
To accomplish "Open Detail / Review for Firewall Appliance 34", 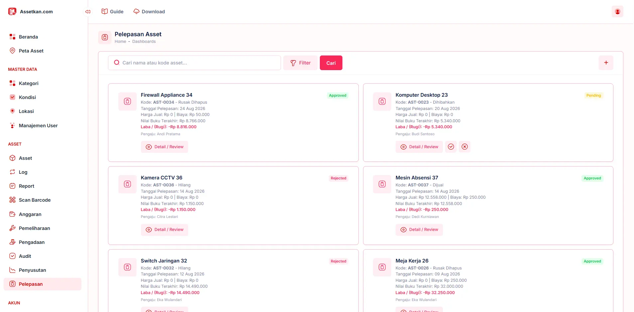I will pyautogui.click(x=165, y=147).
